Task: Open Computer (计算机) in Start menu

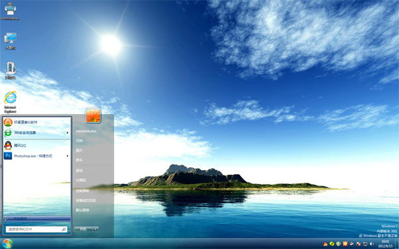Action: [x=81, y=180]
